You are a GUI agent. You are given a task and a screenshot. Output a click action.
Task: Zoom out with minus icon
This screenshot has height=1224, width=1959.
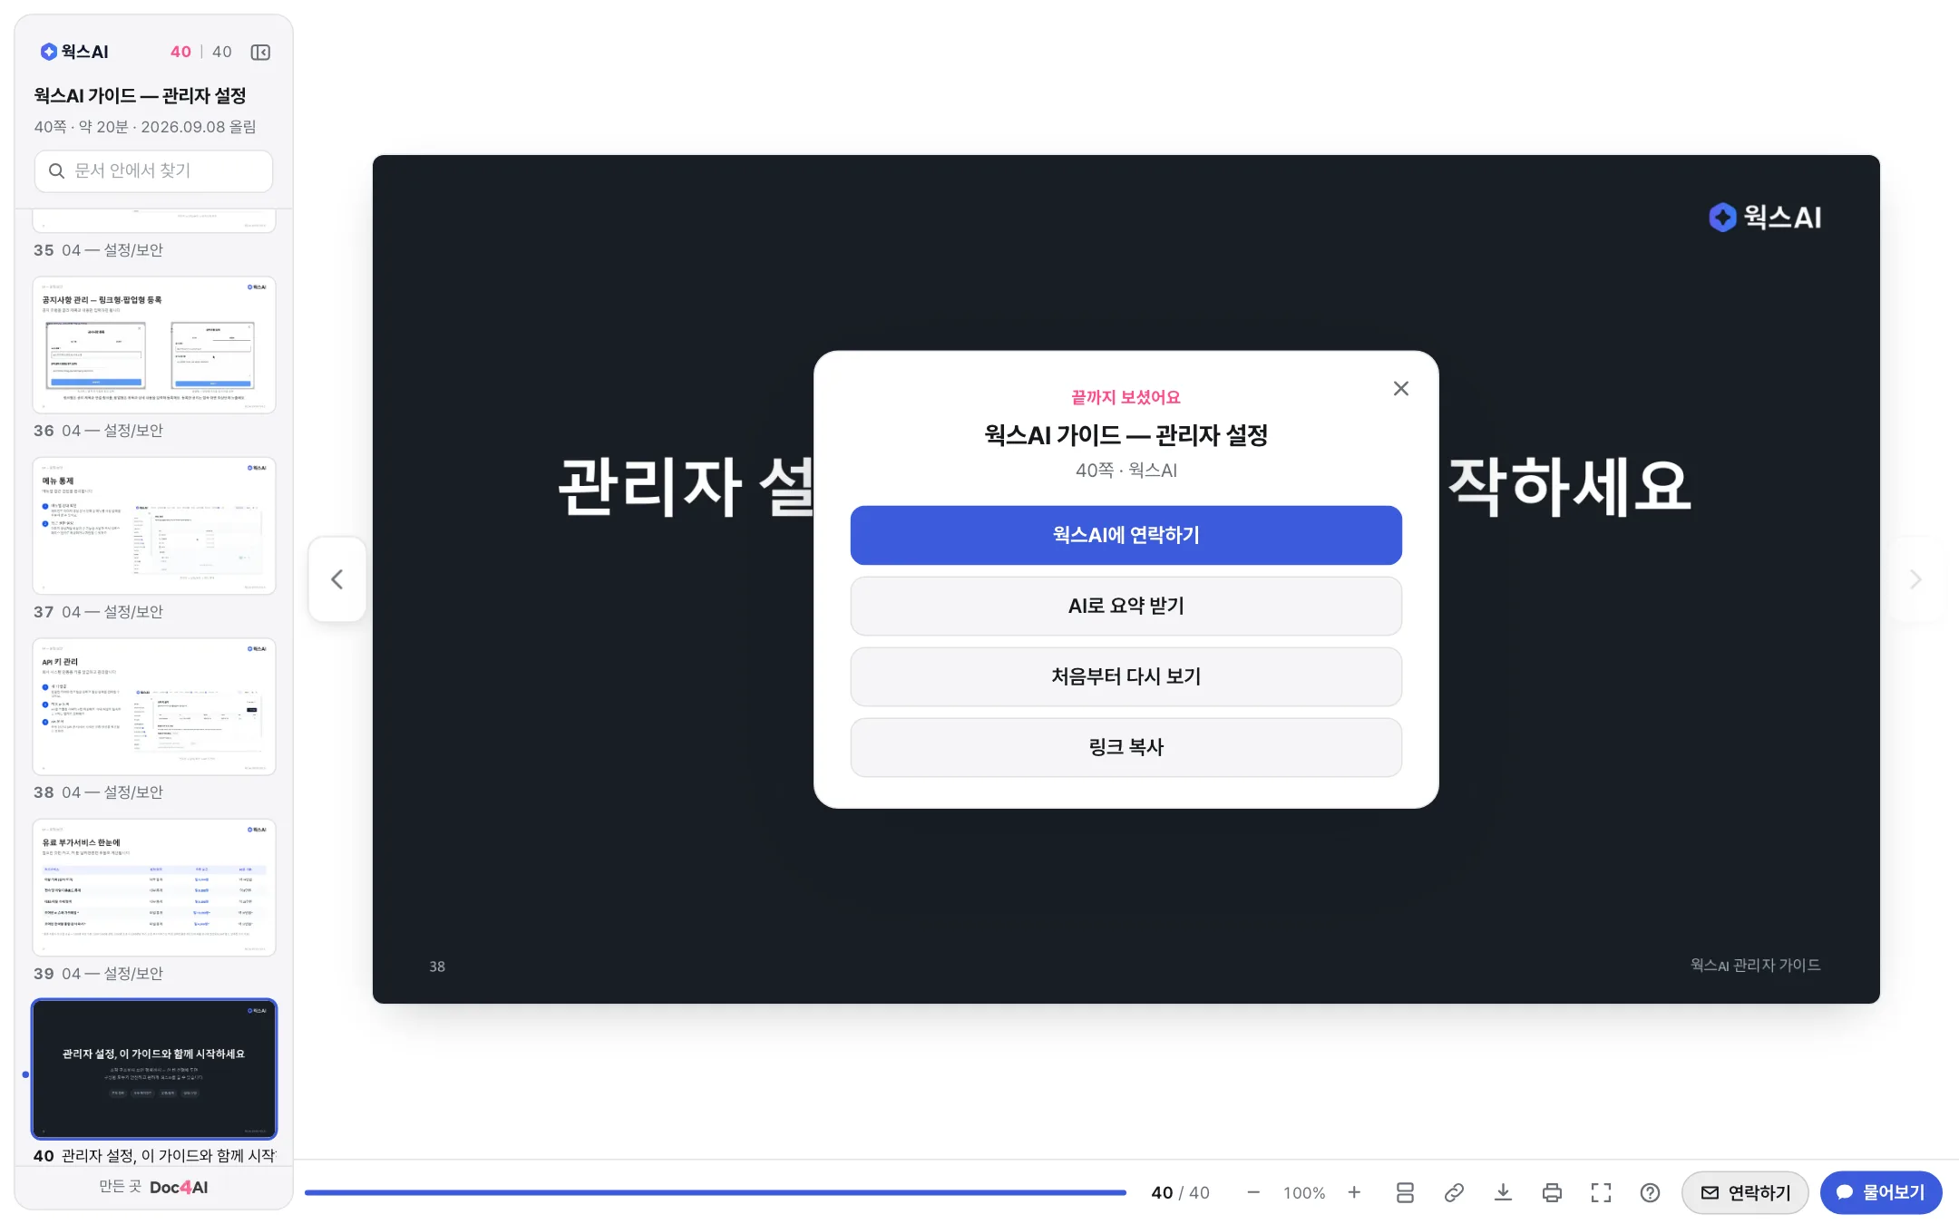1253,1193
